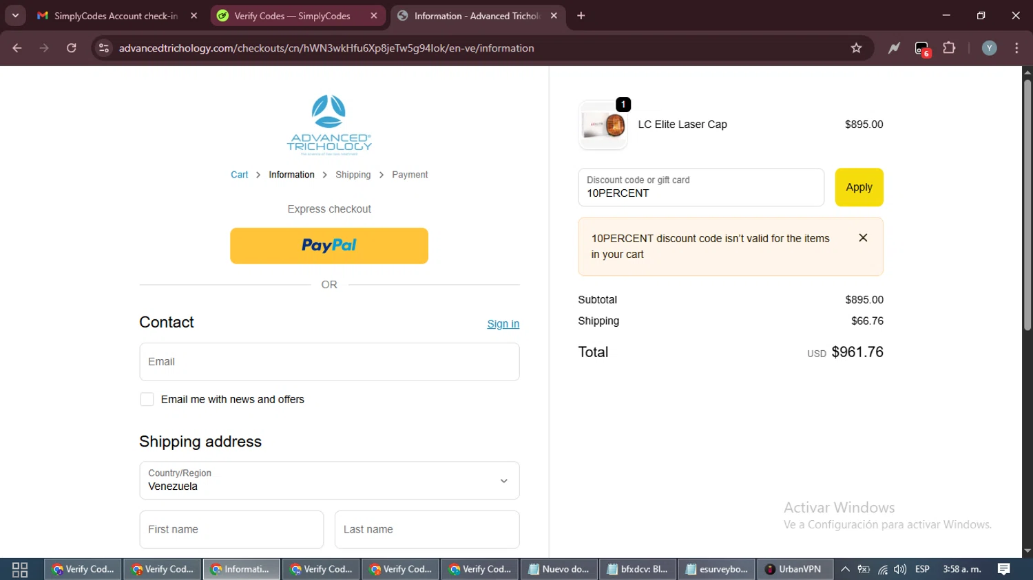The height and width of the screenshot is (580, 1033).
Task: Click the LC Elite Laser Cap product name
Action: point(682,125)
